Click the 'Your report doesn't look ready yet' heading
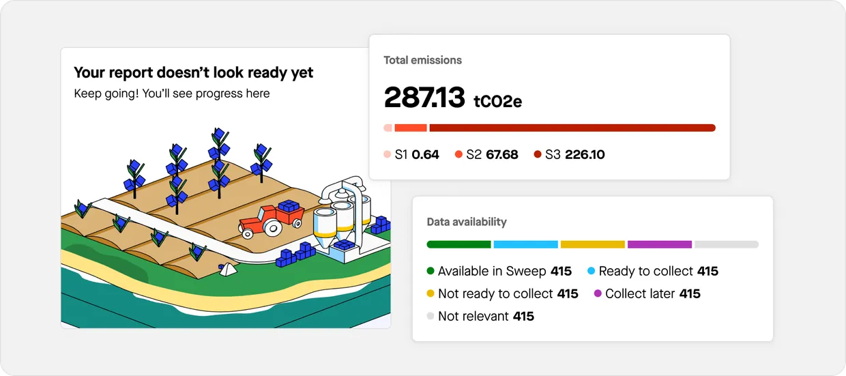This screenshot has width=846, height=376. coord(193,73)
